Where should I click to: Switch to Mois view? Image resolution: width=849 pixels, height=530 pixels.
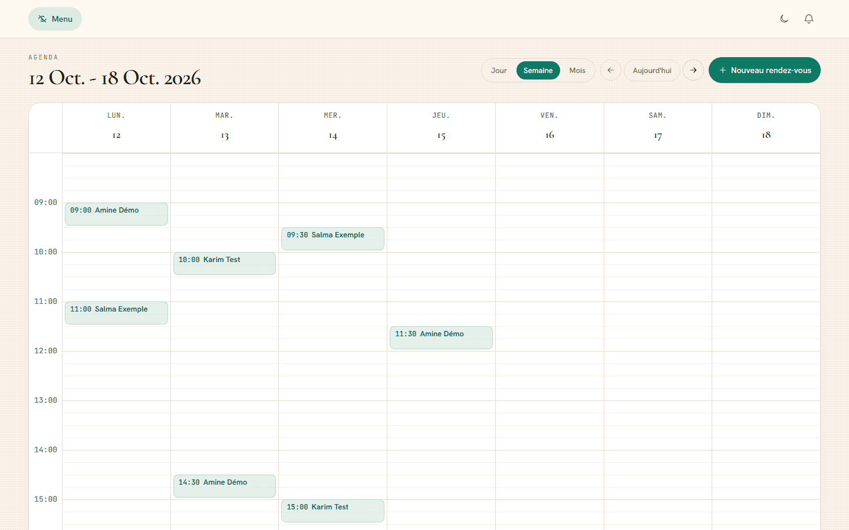(x=577, y=70)
